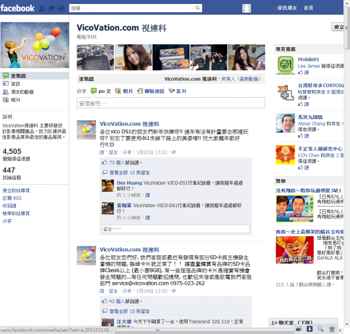Viewport: 350px width, 334px height.
Task: Click the magnifier zoom icon in status bar
Action: [320, 329]
